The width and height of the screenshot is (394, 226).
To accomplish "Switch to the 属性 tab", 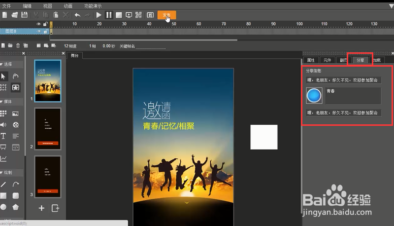I will [311, 60].
